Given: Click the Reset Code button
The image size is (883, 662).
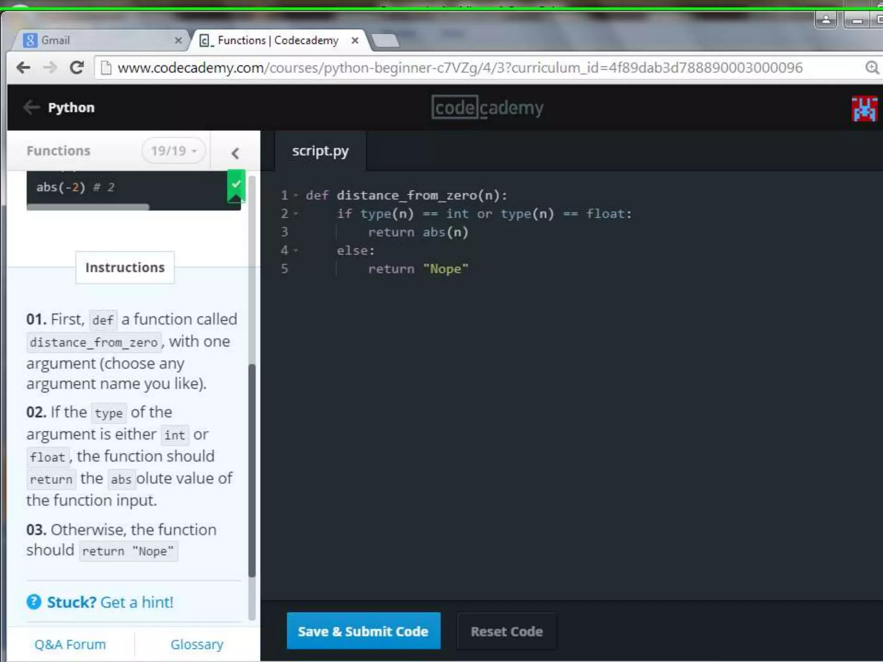Looking at the screenshot, I should click(507, 631).
